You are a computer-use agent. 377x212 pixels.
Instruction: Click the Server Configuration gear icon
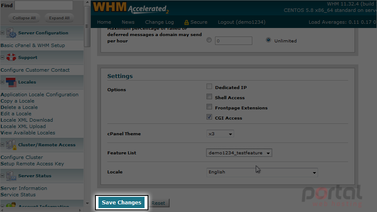click(11, 33)
